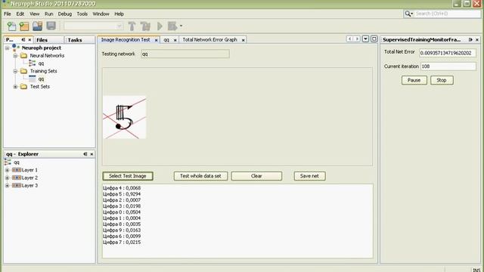
Task: Open the toolbar configuration combo box
Action: coord(94,26)
